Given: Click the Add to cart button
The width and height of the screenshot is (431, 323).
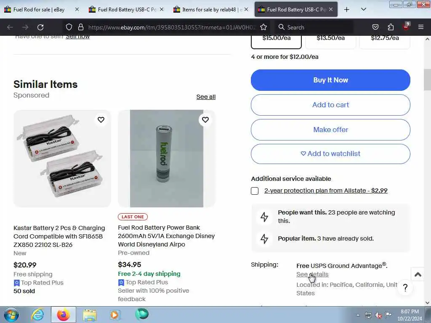Looking at the screenshot, I should pyautogui.click(x=330, y=105).
